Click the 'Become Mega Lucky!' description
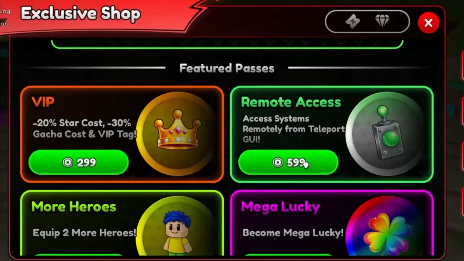464x261 pixels. (x=293, y=233)
